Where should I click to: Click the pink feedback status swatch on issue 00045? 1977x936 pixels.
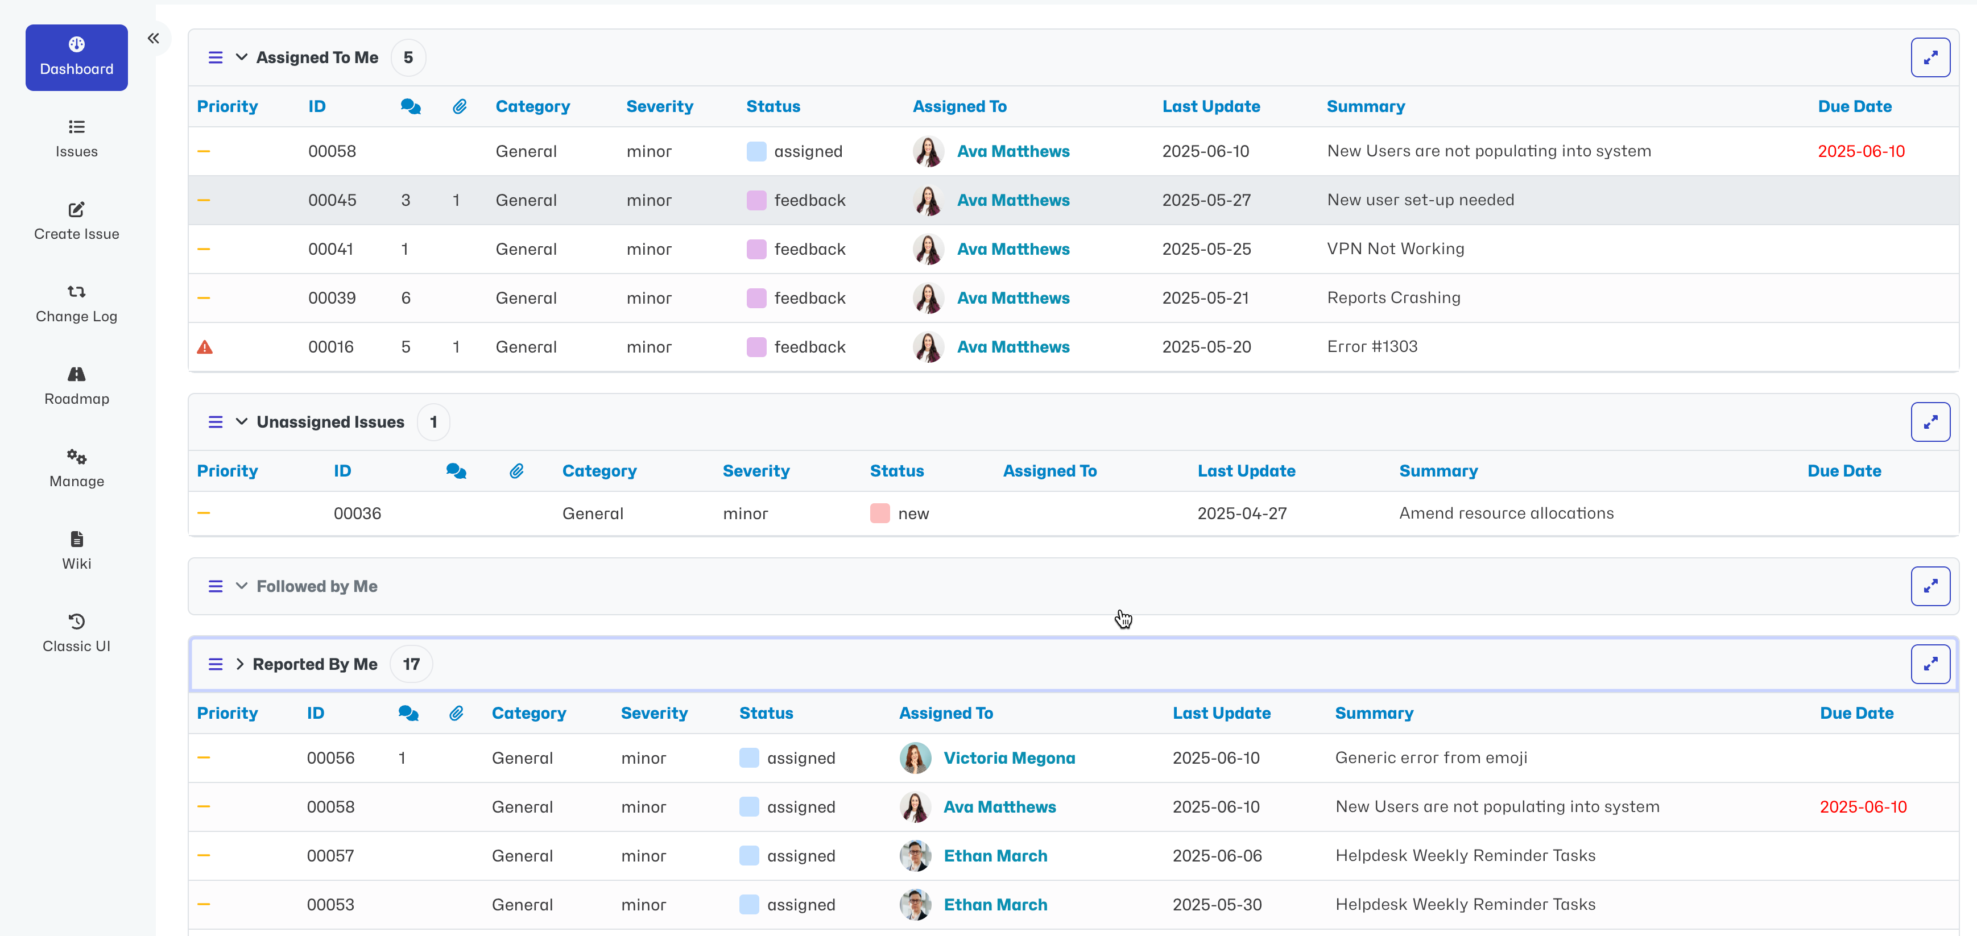(x=756, y=200)
